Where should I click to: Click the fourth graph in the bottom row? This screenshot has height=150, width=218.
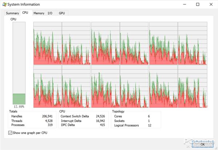[x=134, y=87]
